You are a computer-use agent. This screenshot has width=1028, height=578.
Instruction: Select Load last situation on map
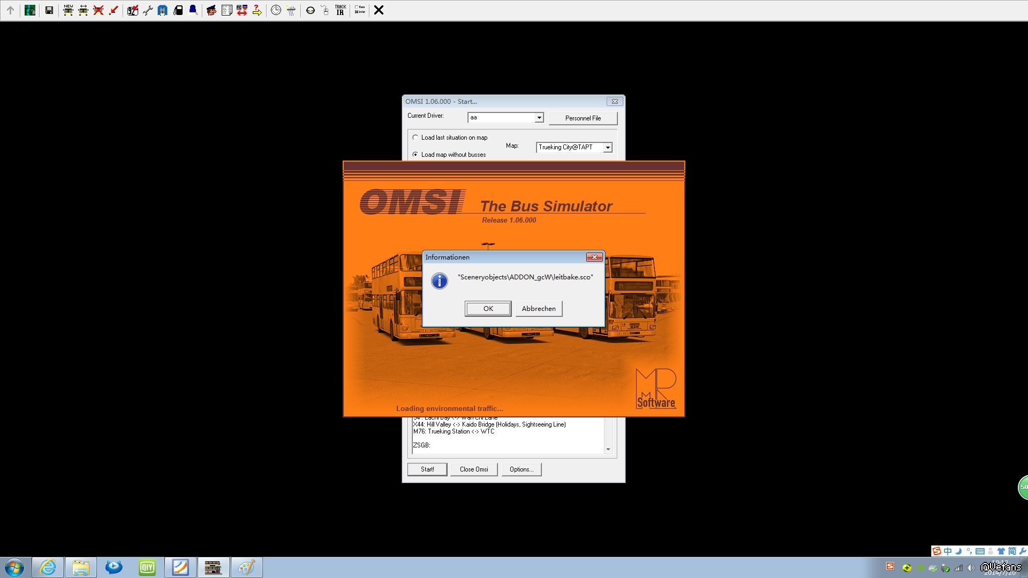click(415, 138)
